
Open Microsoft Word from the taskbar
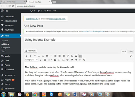[75, 94]
